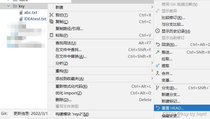Select 储藏变更... in Git submenu
The height and width of the screenshot is (119, 210).
coord(182,116)
